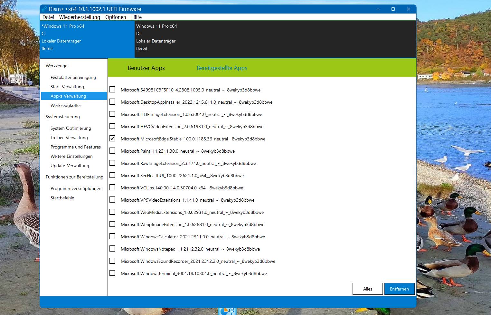
Task: Select the Bereitgestellte Apps tab
Action: [222, 68]
